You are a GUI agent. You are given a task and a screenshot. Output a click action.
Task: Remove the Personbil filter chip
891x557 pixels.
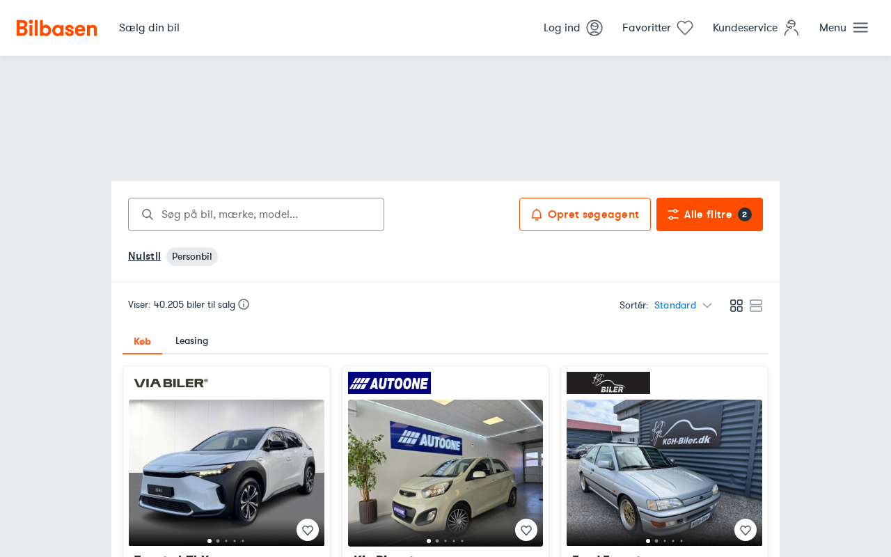coord(192,256)
